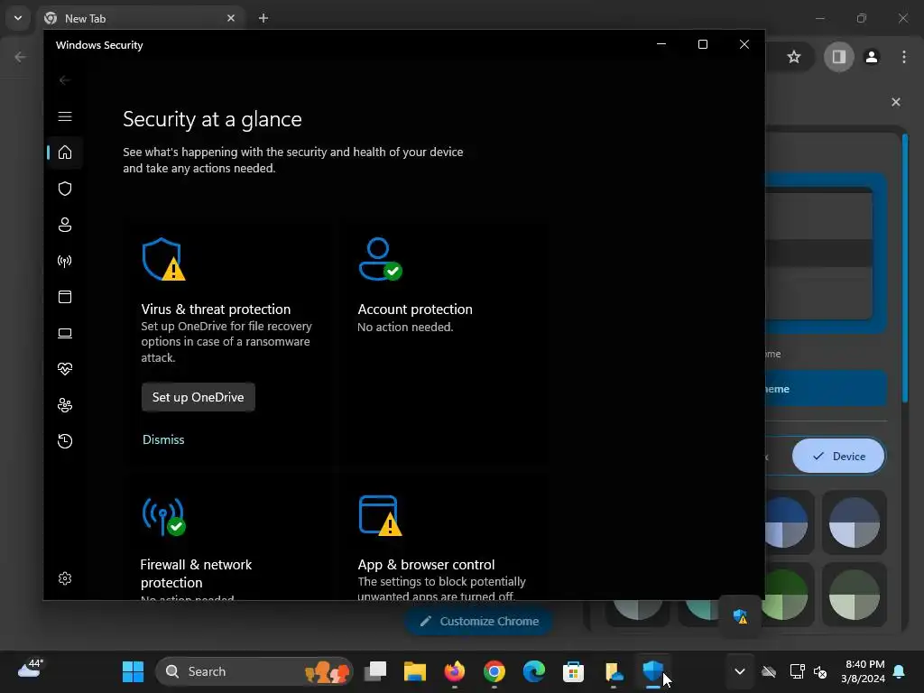Open the weather widget showing 44°
924x693 pixels.
[x=30, y=669]
